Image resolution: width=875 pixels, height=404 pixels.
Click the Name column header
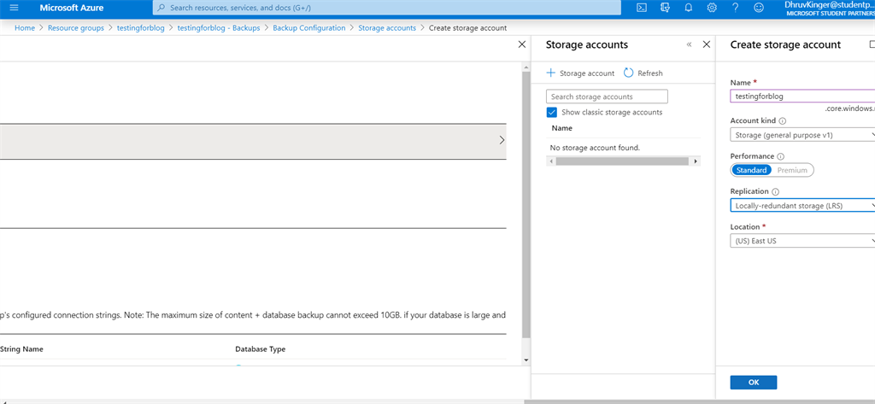click(562, 128)
